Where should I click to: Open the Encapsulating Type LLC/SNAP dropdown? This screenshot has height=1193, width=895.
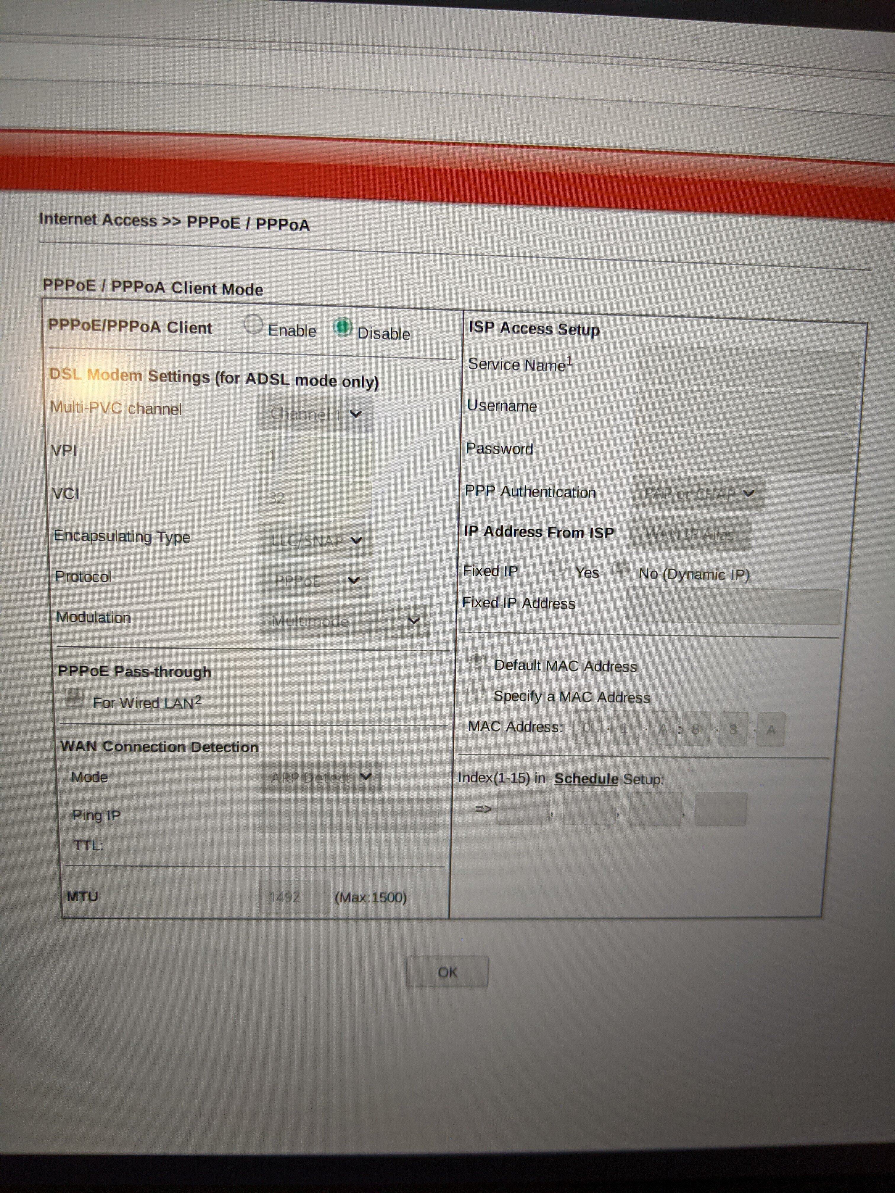point(316,540)
